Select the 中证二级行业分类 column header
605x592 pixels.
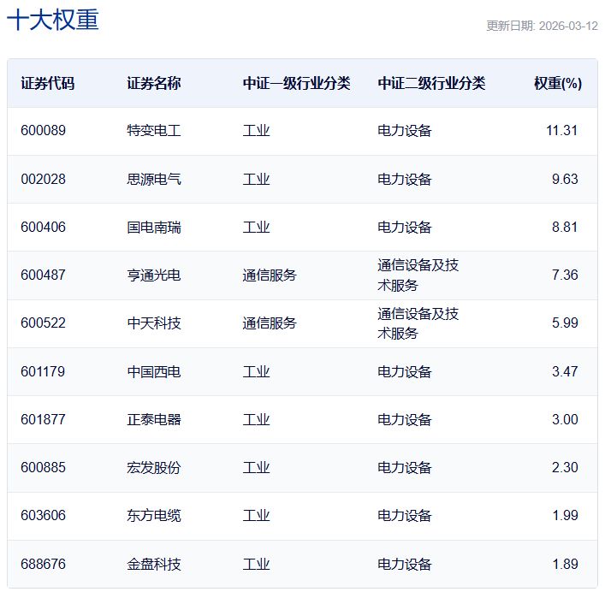tap(431, 83)
